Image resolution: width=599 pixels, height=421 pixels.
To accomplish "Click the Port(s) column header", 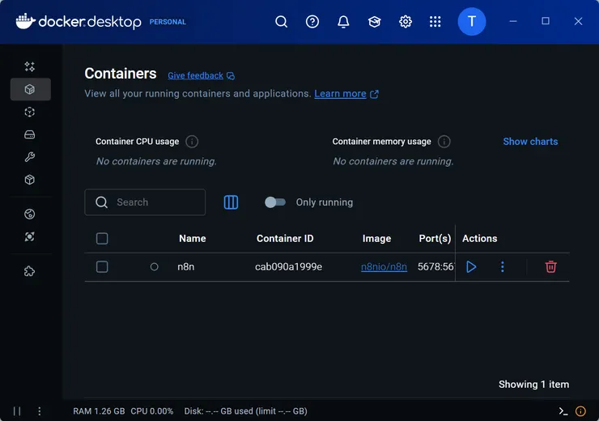I will pyautogui.click(x=435, y=238).
